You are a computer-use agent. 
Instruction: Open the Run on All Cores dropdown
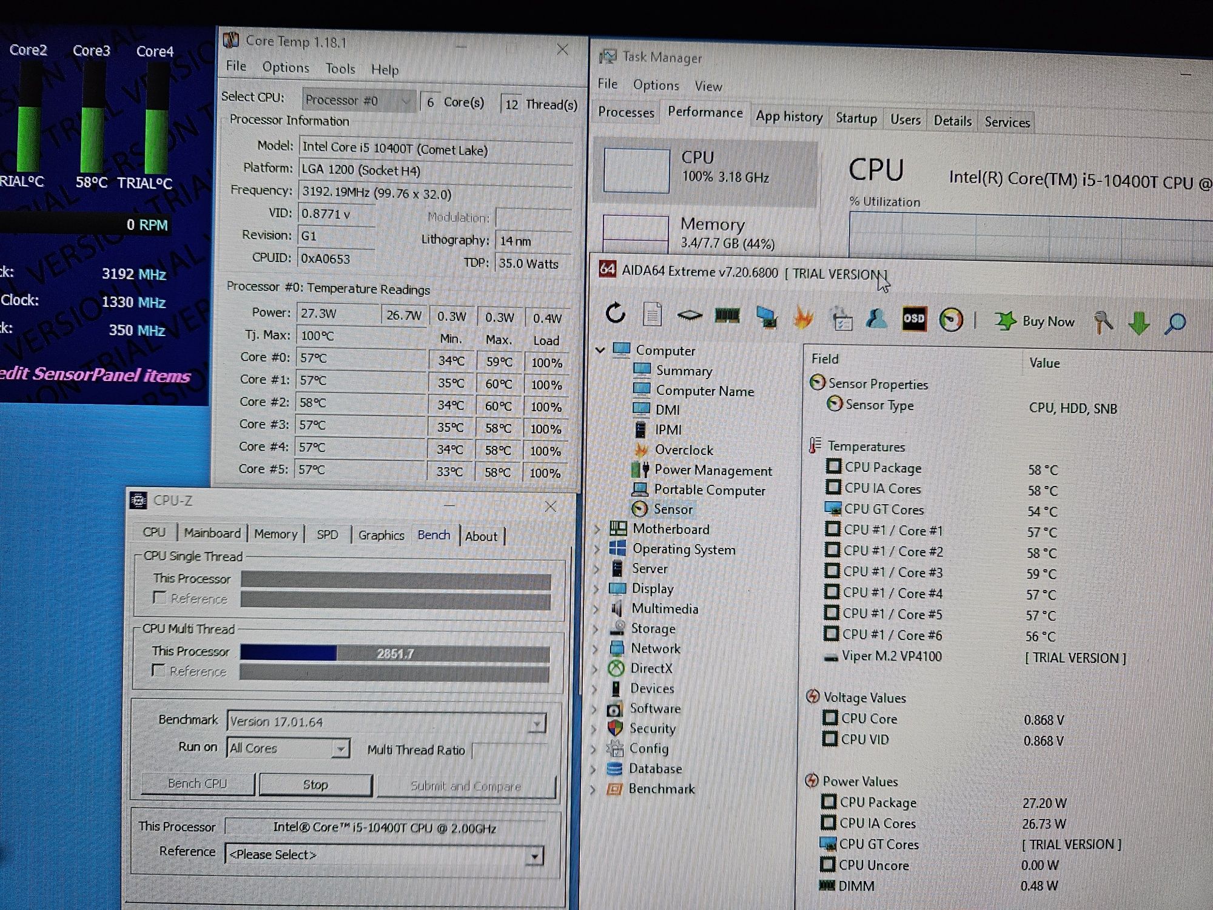tap(341, 749)
